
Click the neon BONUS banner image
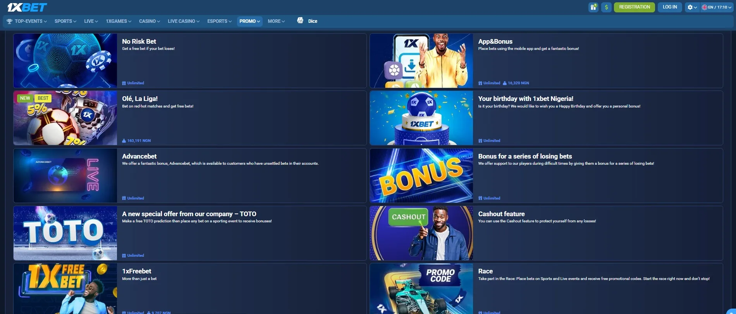click(x=421, y=176)
